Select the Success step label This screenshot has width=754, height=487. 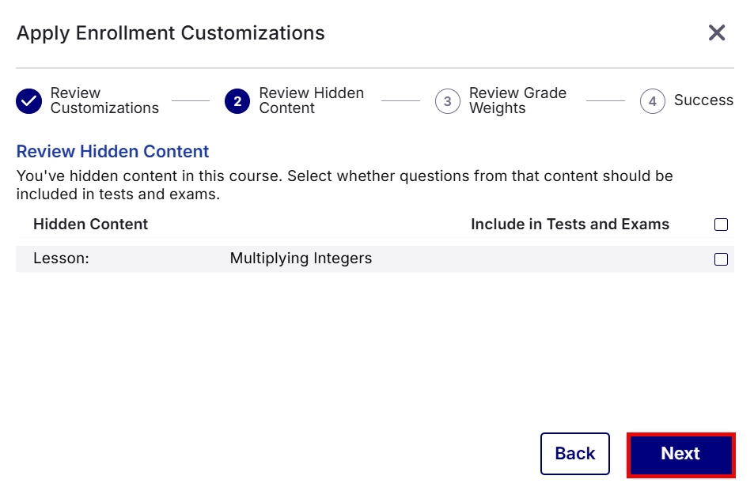click(703, 100)
